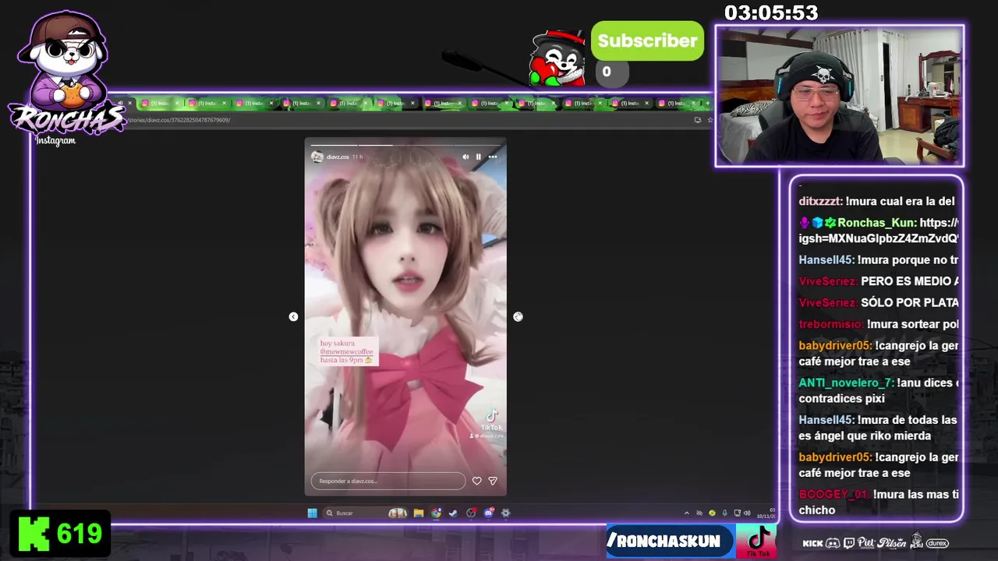998x561 pixels.
Task: Click the green Subscriber button overlay
Action: tap(647, 41)
